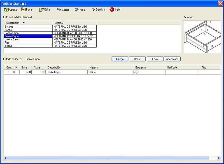The width and height of the screenshot is (224, 164).
Task: Click the Altura value 100 cell
Action: coord(38,72)
